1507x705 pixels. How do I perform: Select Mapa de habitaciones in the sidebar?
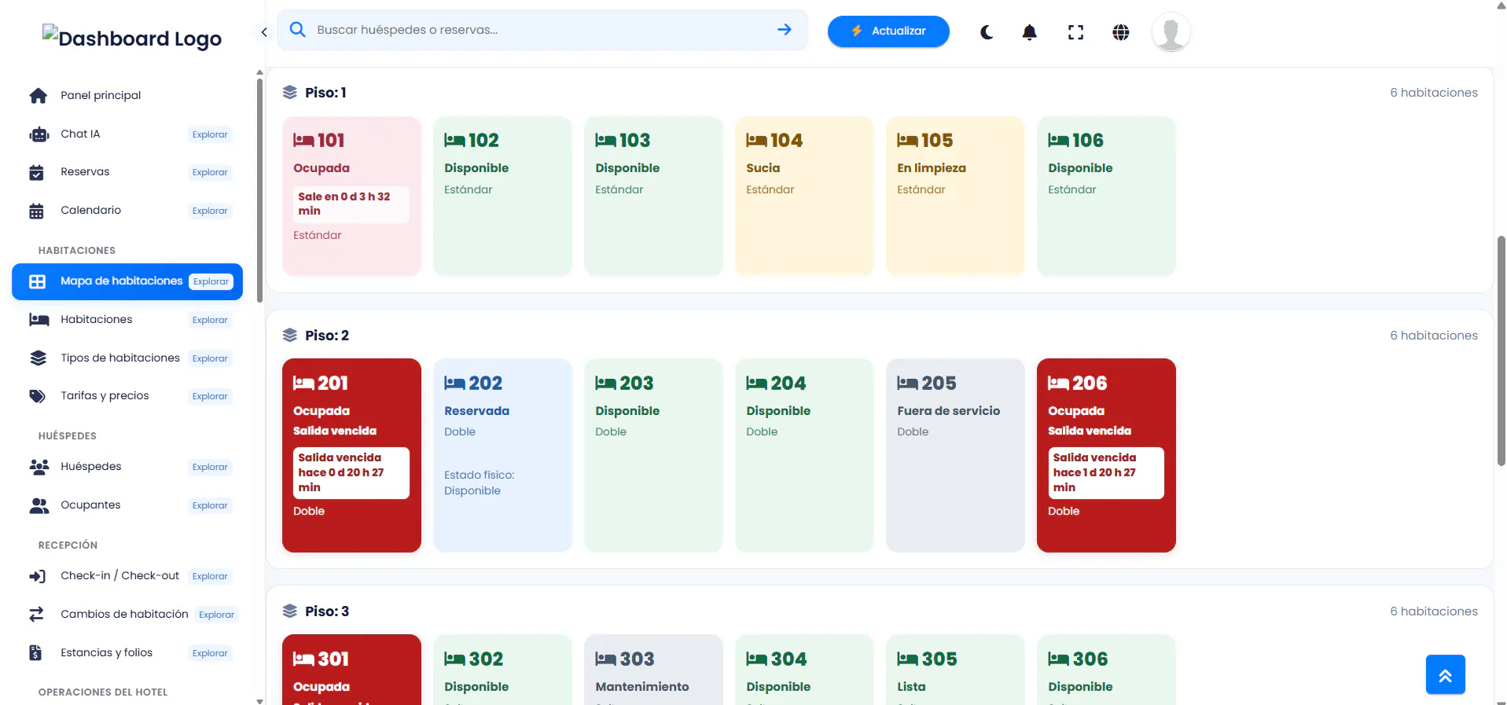127,281
